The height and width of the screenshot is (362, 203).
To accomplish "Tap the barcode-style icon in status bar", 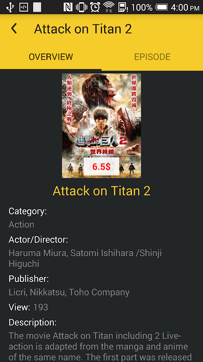I will click(x=37, y=7).
